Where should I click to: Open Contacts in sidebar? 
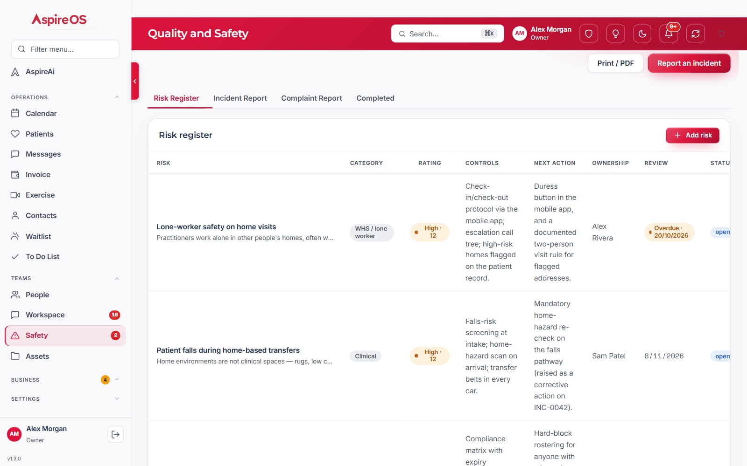(x=65, y=216)
